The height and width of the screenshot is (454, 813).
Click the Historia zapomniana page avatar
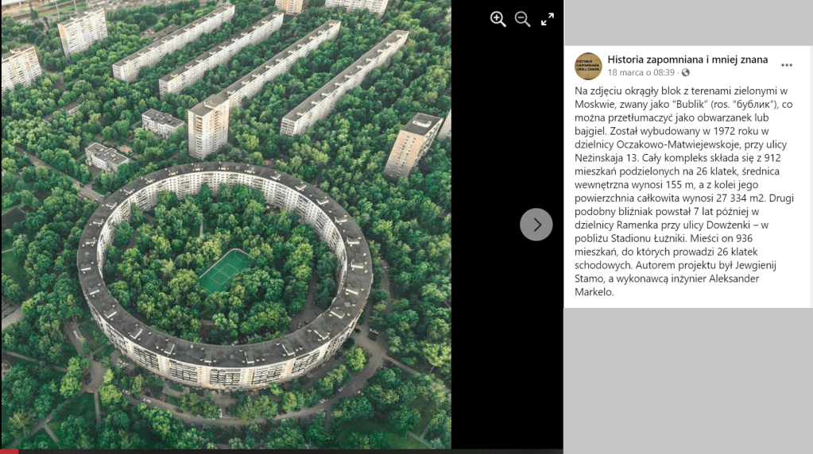588,66
